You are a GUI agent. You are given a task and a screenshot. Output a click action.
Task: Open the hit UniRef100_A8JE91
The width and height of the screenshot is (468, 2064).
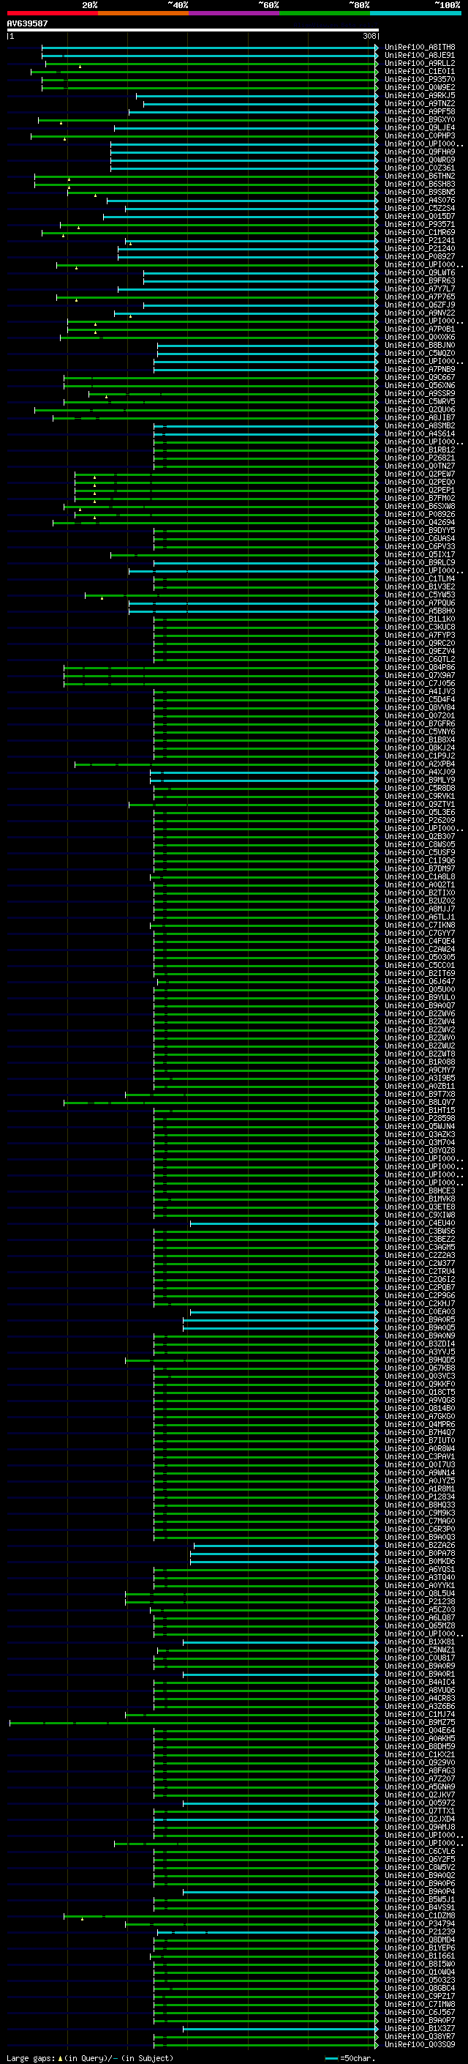pyautogui.click(x=420, y=56)
